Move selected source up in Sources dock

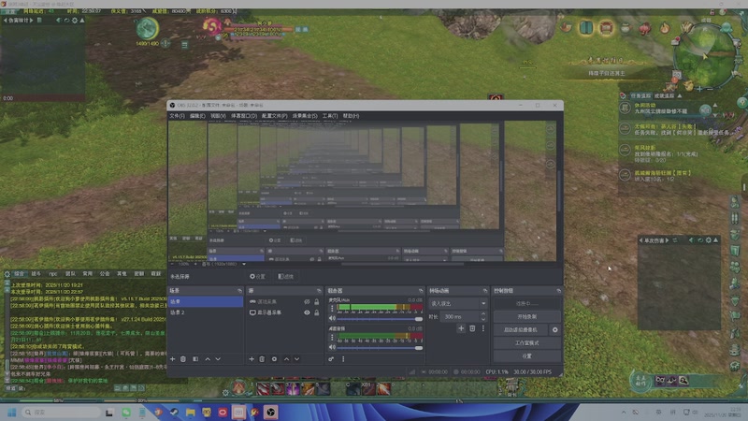point(286,359)
